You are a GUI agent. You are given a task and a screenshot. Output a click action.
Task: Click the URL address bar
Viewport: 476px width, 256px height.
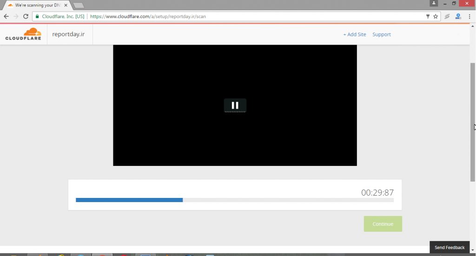pyautogui.click(x=256, y=16)
